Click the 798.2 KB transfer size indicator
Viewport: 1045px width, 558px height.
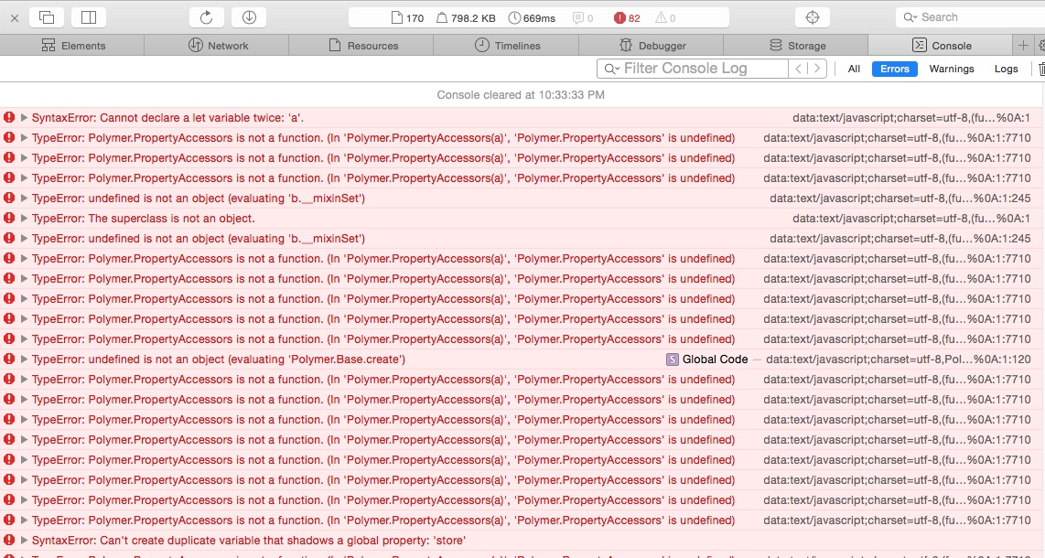click(x=466, y=18)
